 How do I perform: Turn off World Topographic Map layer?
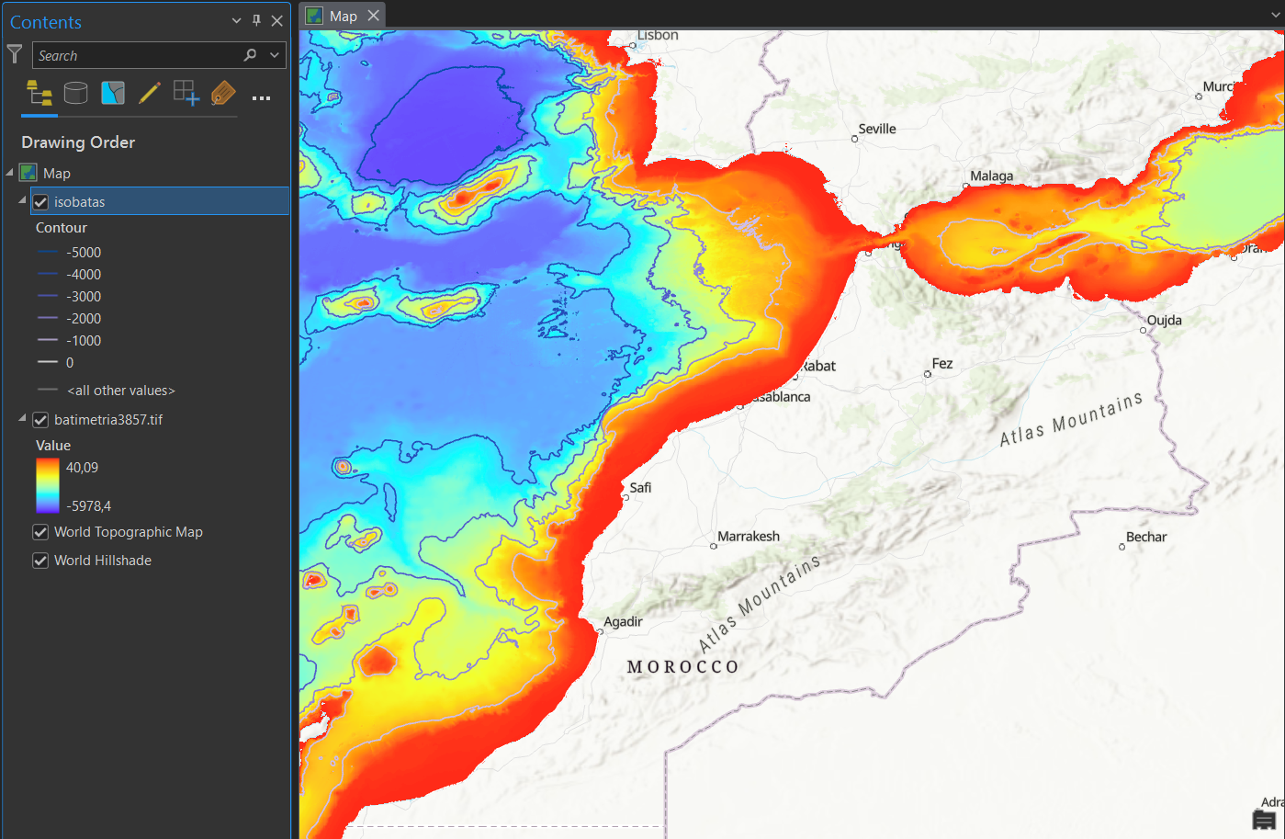40,532
